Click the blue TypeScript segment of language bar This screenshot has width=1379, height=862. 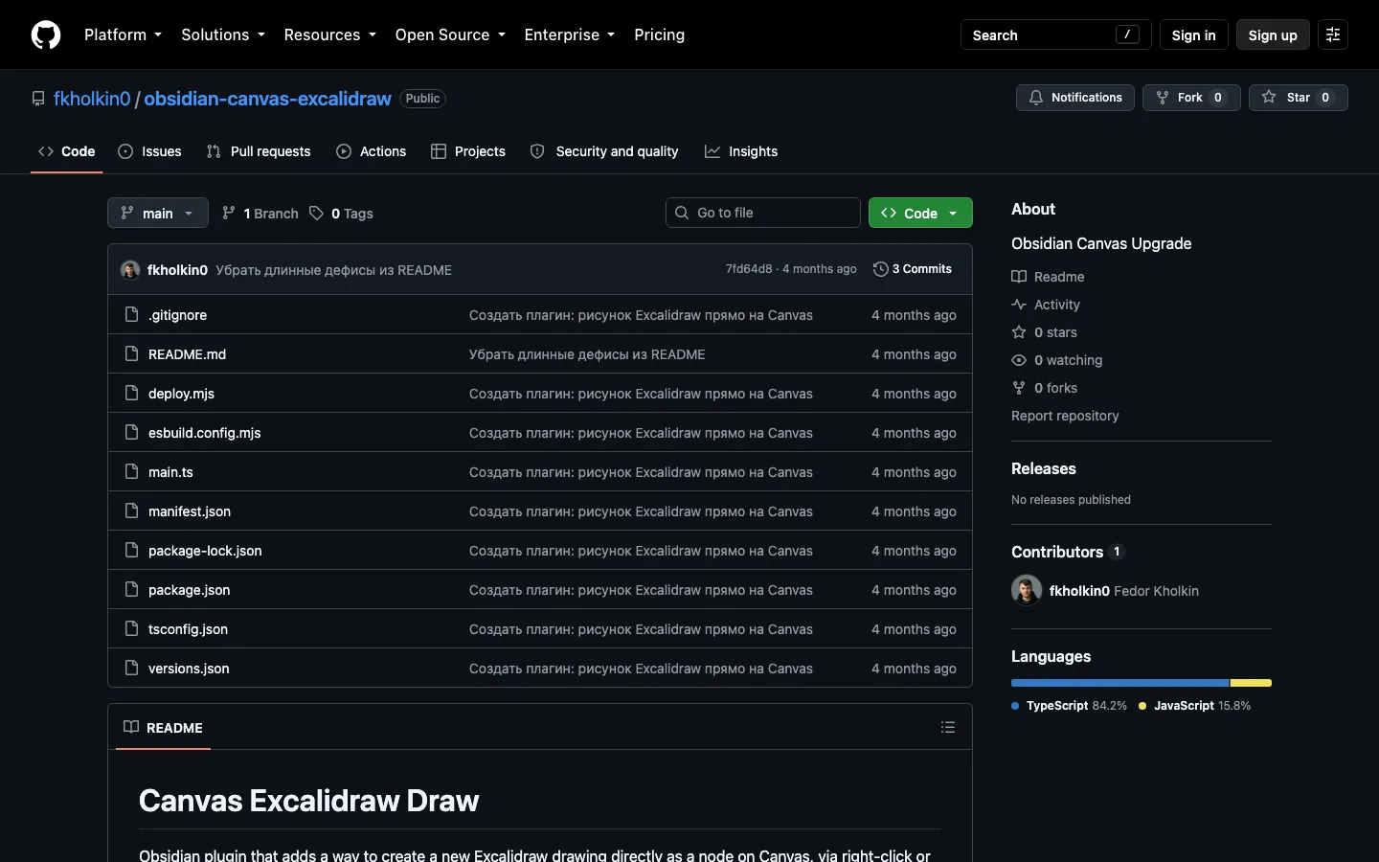(x=1120, y=683)
